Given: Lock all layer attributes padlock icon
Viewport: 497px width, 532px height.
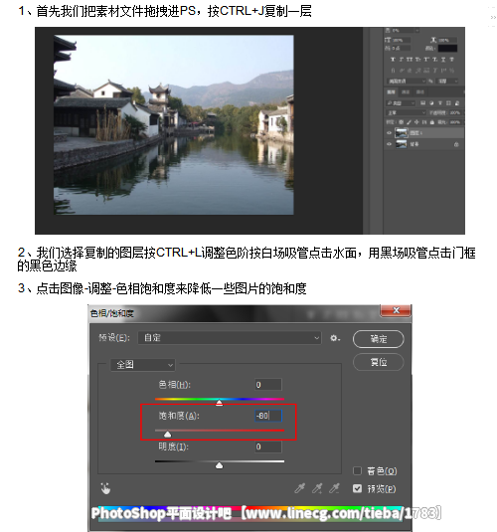Looking at the screenshot, I should pos(432,122).
